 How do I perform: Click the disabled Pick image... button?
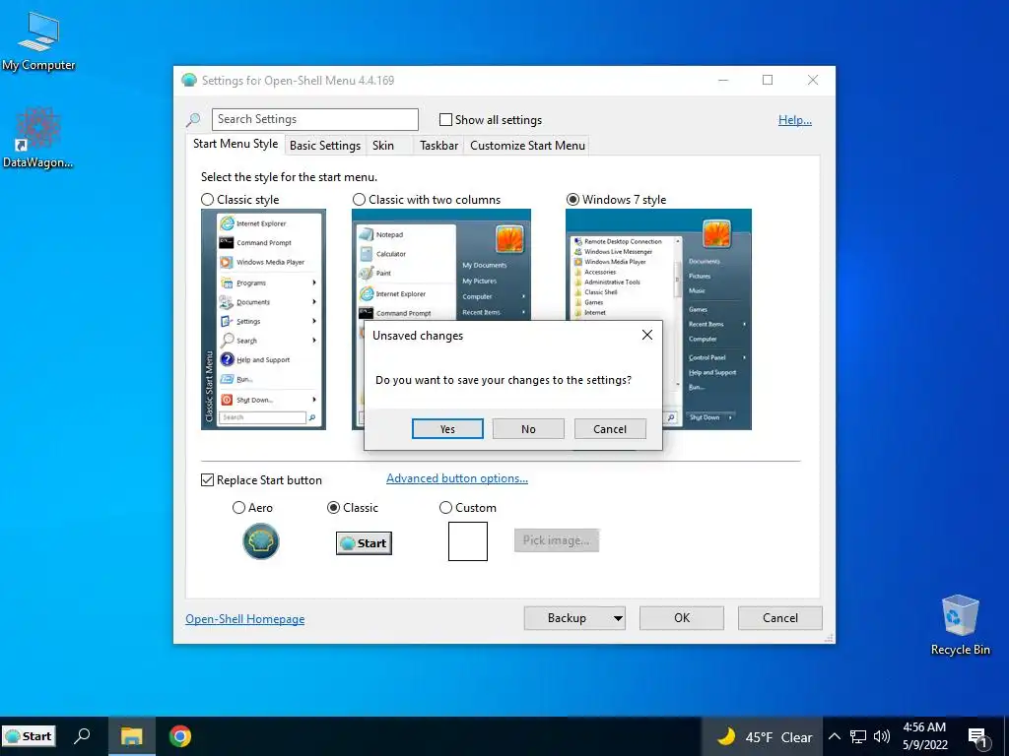557,540
